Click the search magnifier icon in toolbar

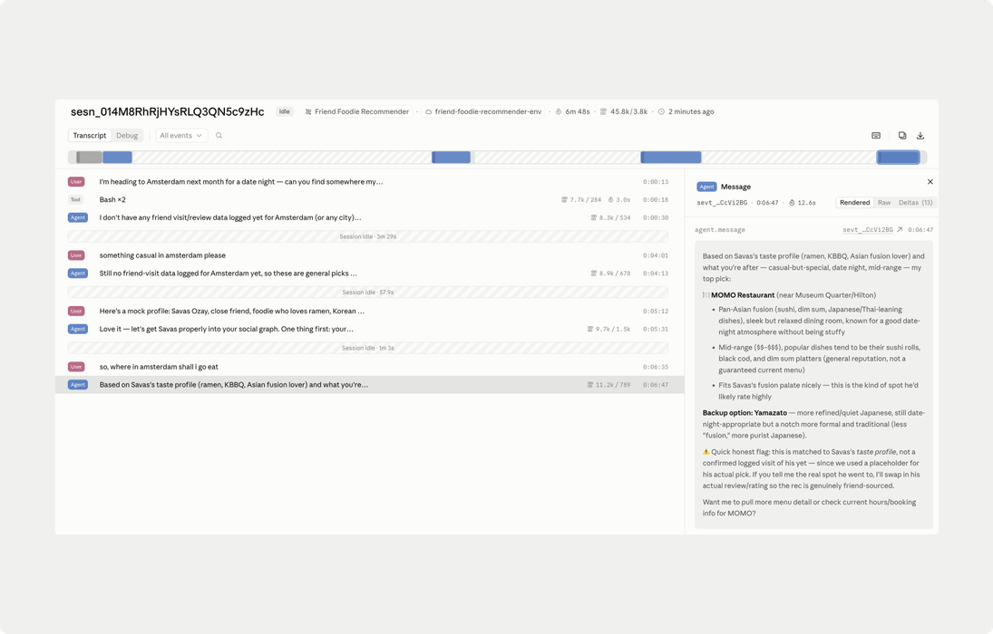(x=219, y=136)
